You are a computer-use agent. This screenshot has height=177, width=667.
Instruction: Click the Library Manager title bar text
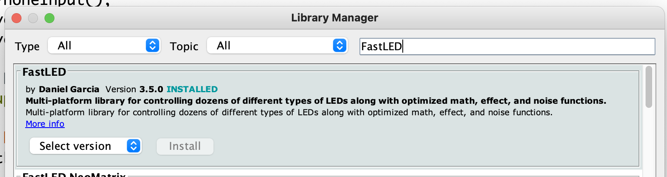click(x=334, y=18)
